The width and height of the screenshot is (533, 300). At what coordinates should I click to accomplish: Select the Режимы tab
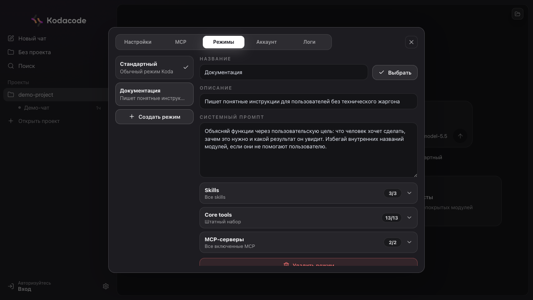click(224, 42)
